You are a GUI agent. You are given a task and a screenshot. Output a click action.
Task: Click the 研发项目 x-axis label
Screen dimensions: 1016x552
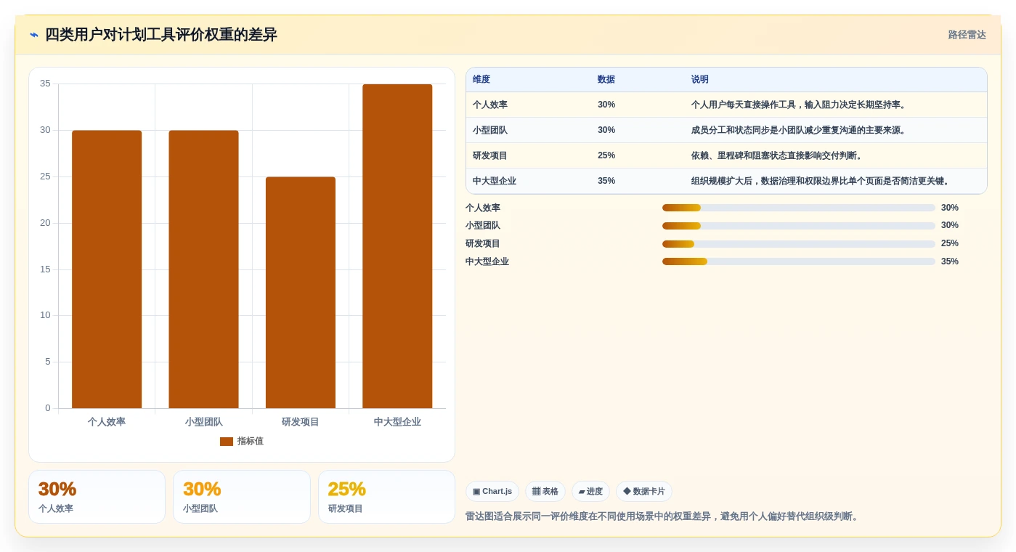(301, 422)
